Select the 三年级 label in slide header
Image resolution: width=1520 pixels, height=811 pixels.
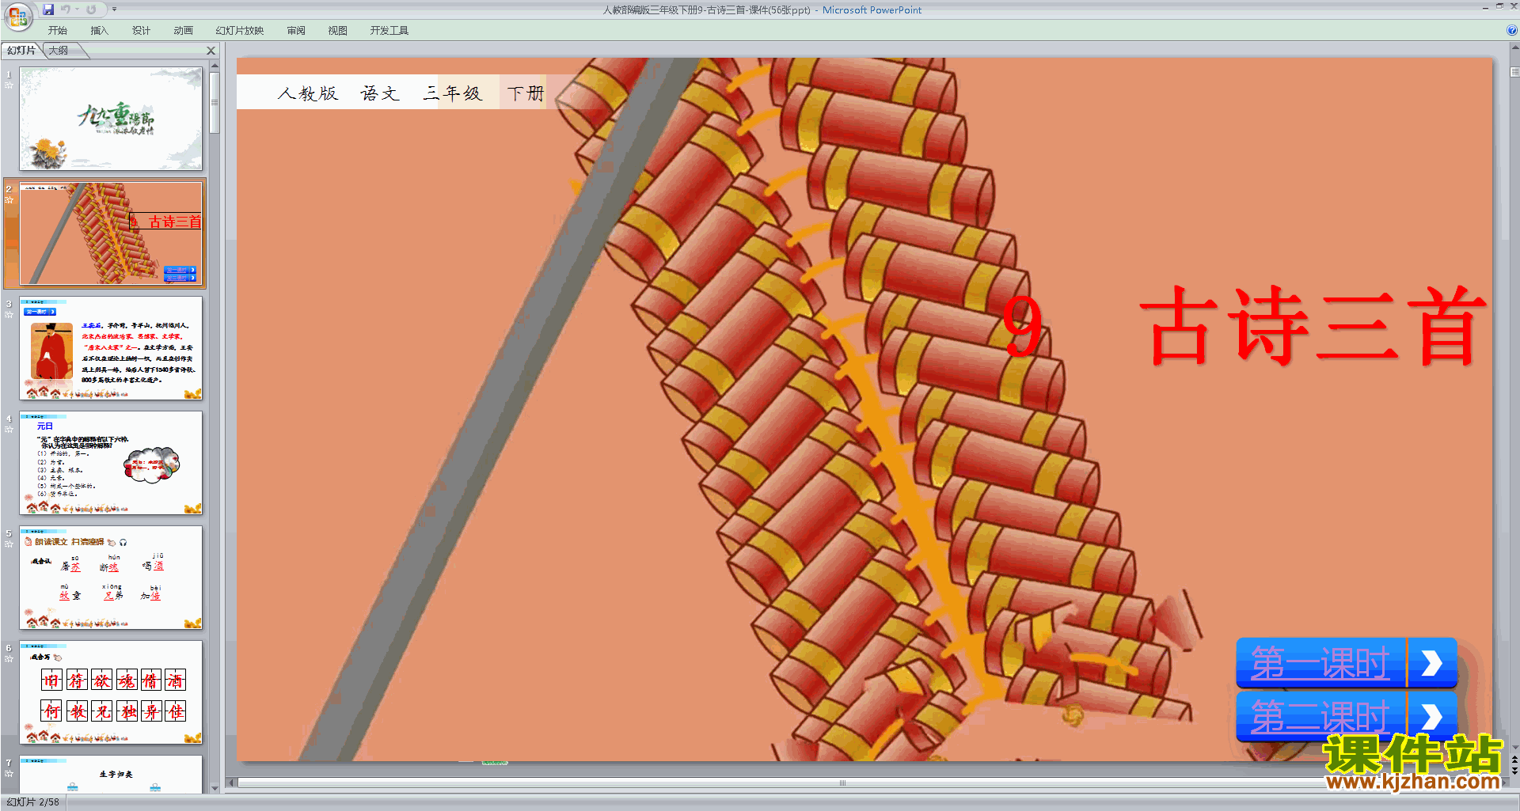pyautogui.click(x=453, y=93)
